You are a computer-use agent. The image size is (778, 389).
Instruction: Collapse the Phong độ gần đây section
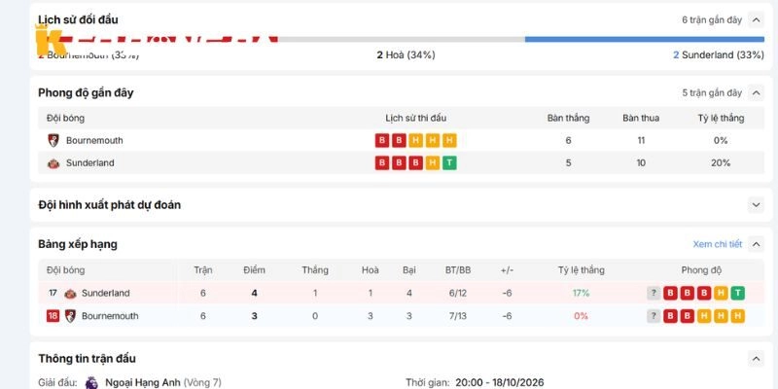pos(756,92)
